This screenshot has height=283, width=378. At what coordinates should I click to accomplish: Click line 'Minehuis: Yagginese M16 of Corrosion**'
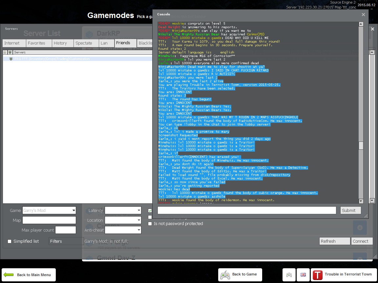click(x=197, y=56)
